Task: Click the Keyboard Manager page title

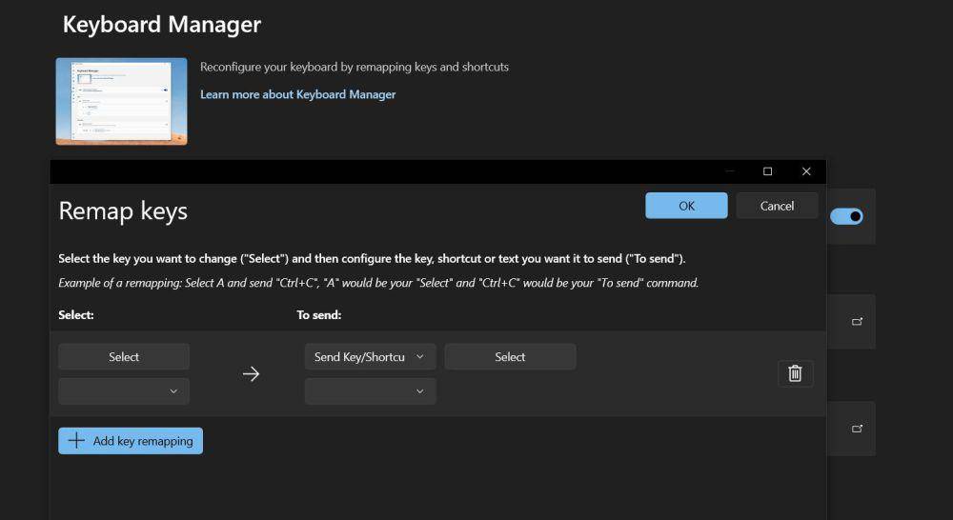Action: click(162, 25)
